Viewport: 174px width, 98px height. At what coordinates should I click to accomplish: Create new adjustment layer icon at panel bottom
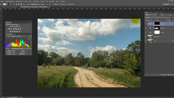[166, 75]
